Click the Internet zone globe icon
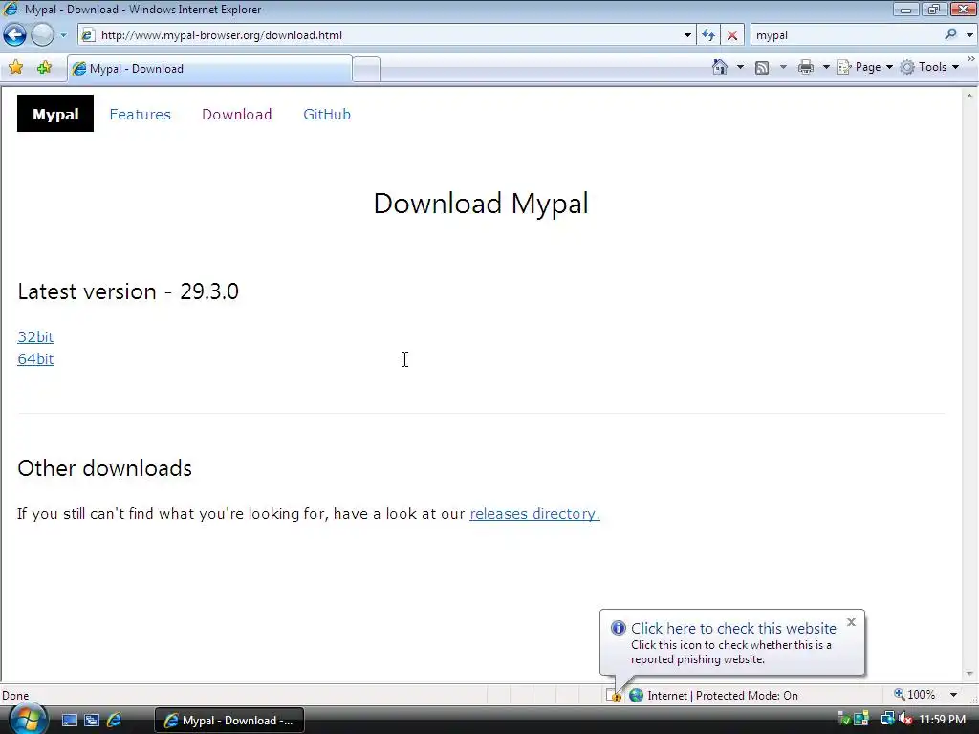The height and width of the screenshot is (734, 979). tap(636, 696)
